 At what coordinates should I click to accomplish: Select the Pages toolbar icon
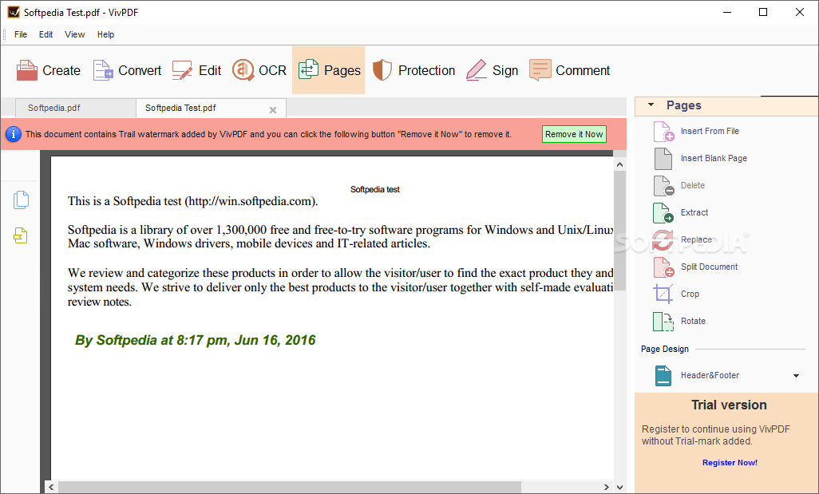click(x=308, y=70)
